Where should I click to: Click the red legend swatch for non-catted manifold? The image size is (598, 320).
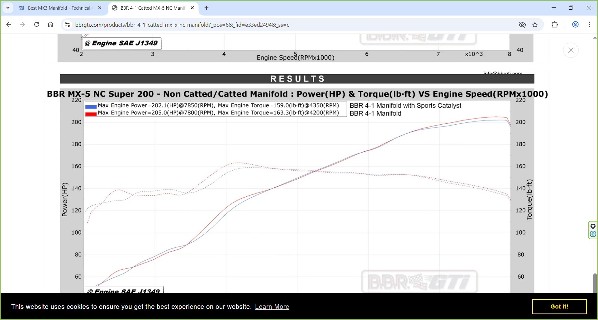tap(91, 114)
